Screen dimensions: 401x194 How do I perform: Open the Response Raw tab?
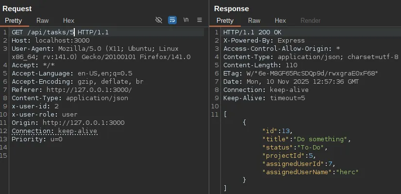(254, 20)
